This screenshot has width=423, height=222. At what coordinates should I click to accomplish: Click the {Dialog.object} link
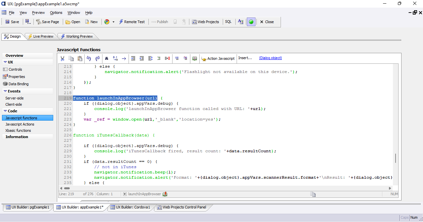coord(270,58)
